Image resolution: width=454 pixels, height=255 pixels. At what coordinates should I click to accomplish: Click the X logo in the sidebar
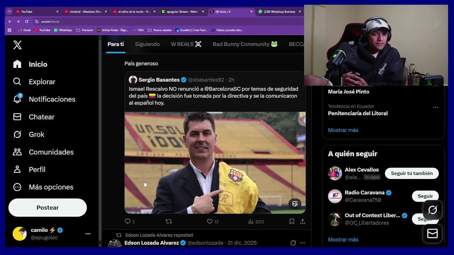click(17, 45)
